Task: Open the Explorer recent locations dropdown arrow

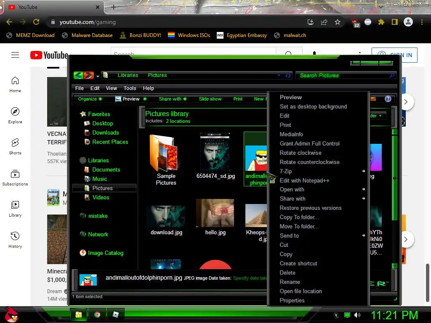Action: click(98, 76)
